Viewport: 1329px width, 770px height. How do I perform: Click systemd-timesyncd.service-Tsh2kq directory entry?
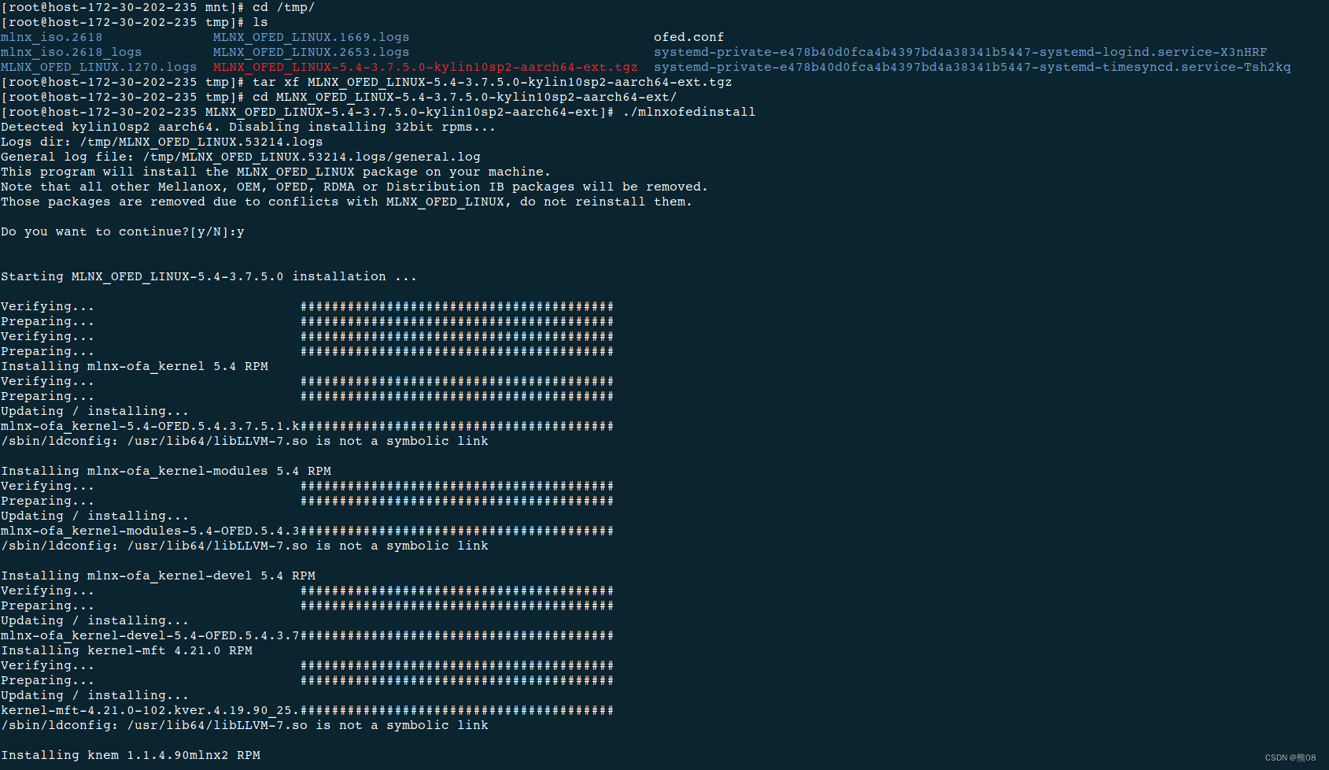tap(973, 67)
